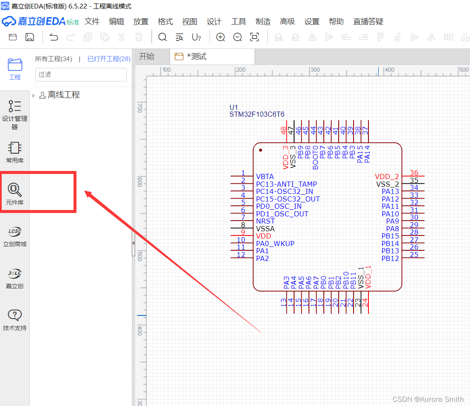Open the 元件库 component library
Screen dimensions: 470x406
(15, 194)
